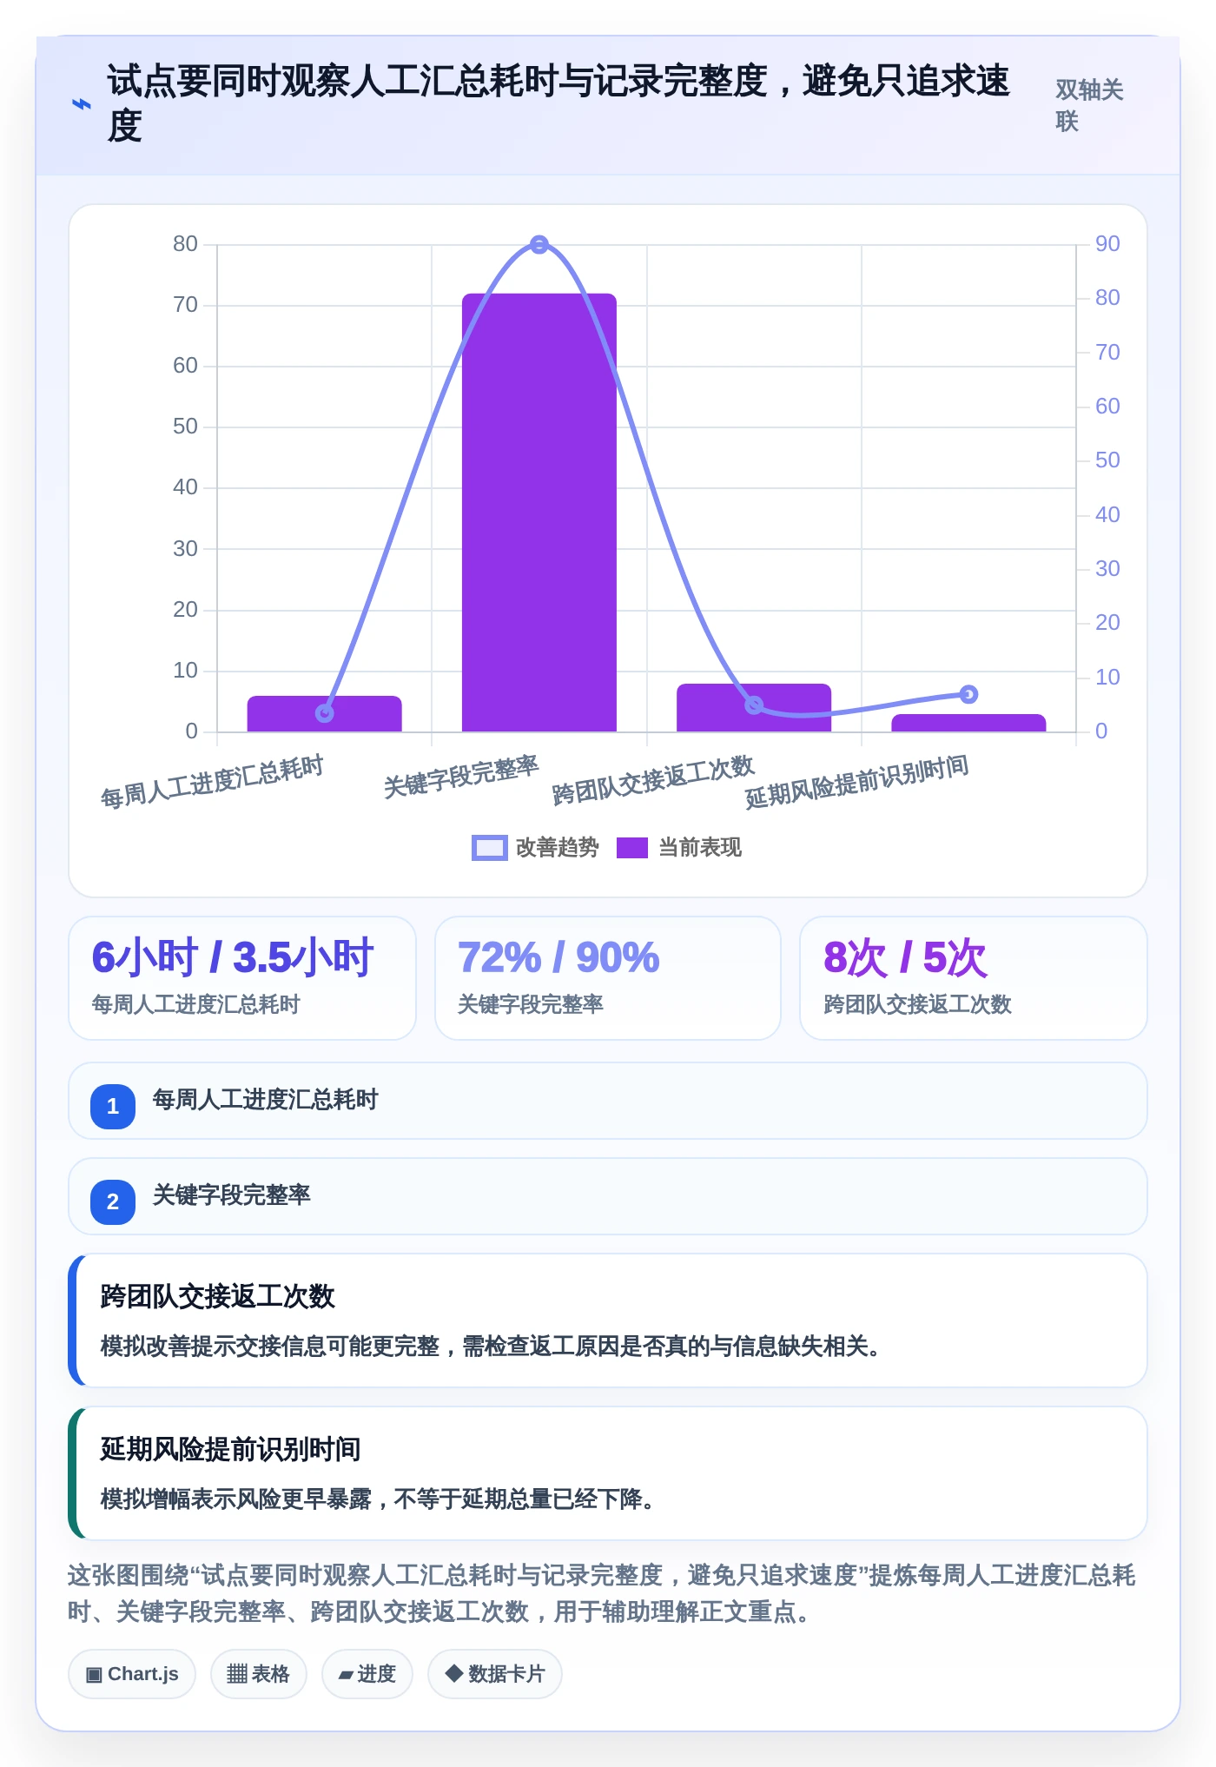Click the trend line point over 每周人工进度汇总耗时
This screenshot has width=1216, height=1767.
324,713
